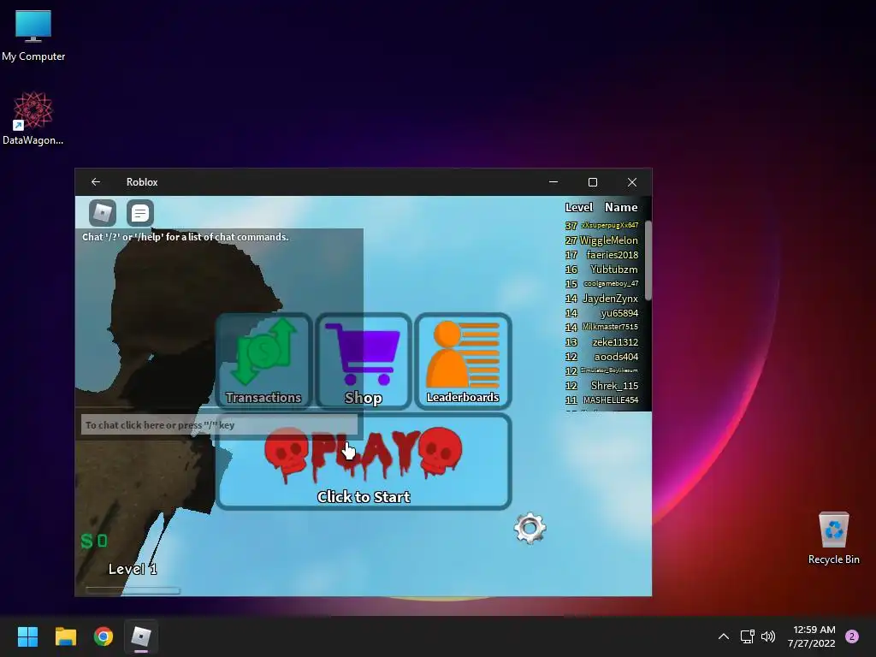Open File Explorer from taskbar

pos(65,636)
